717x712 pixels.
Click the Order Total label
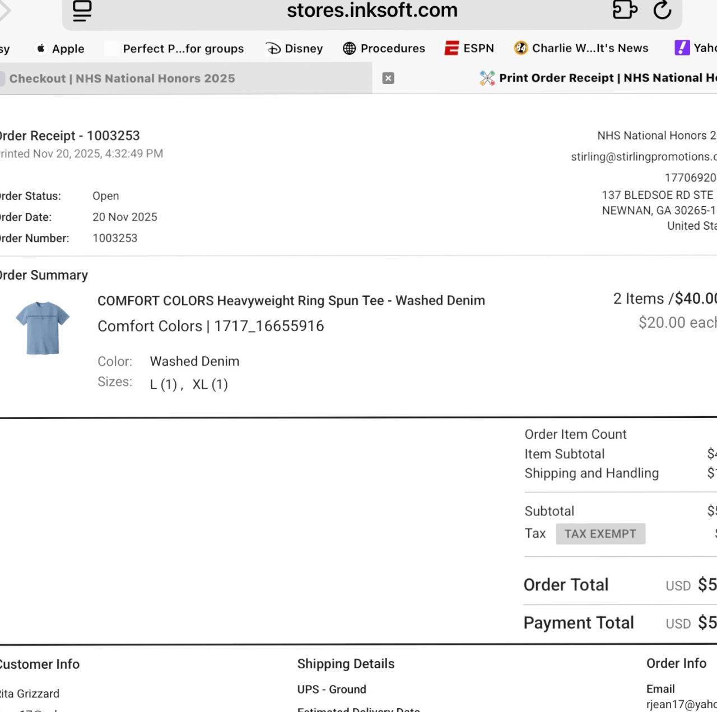click(566, 585)
